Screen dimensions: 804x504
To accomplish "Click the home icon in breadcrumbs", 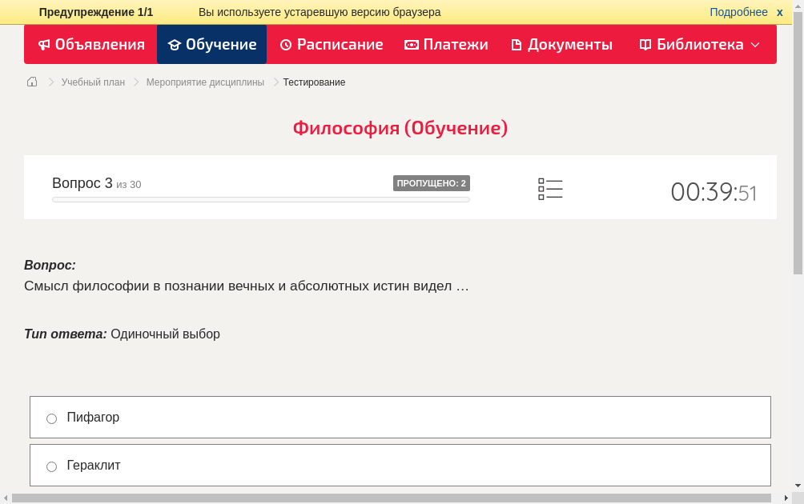I will 32,82.
